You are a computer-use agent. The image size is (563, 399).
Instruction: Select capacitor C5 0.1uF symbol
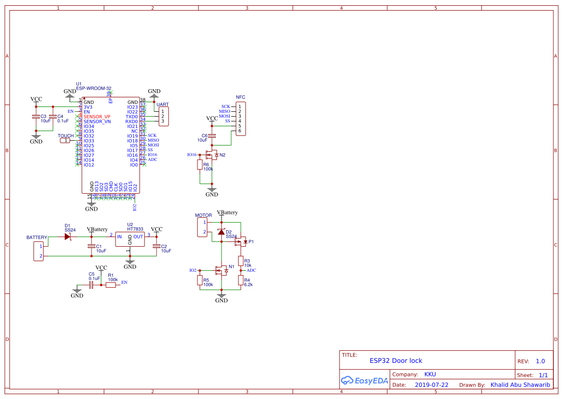91,285
